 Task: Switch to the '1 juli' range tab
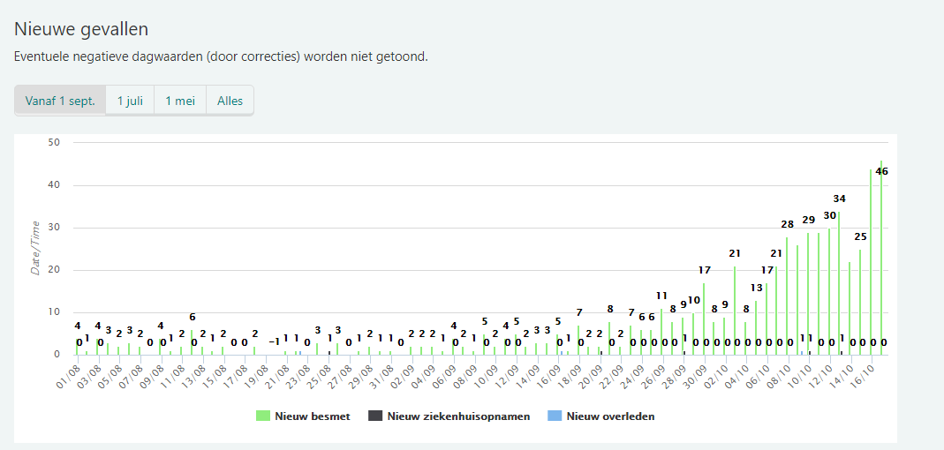click(130, 101)
